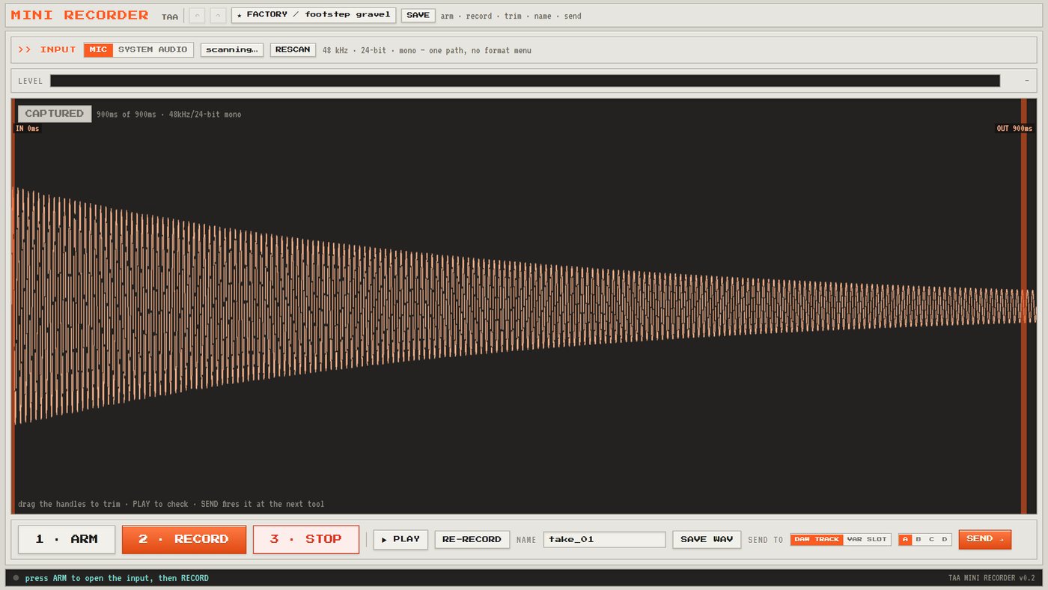This screenshot has width=1048, height=590.
Task: Start playback with the PLAY button
Action: pos(400,539)
